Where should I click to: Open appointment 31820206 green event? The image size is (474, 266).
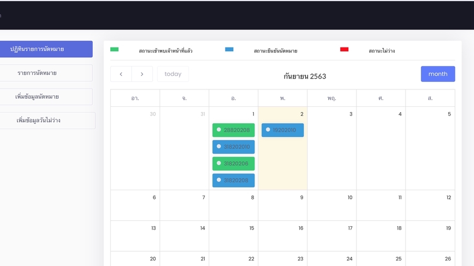[x=233, y=164]
